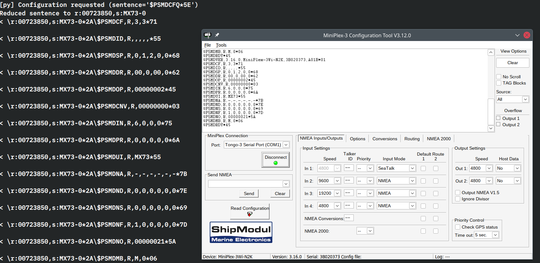Viewport: 540px width, 263px height.
Task: Click the Clear button under View Options
Action: click(x=512, y=63)
